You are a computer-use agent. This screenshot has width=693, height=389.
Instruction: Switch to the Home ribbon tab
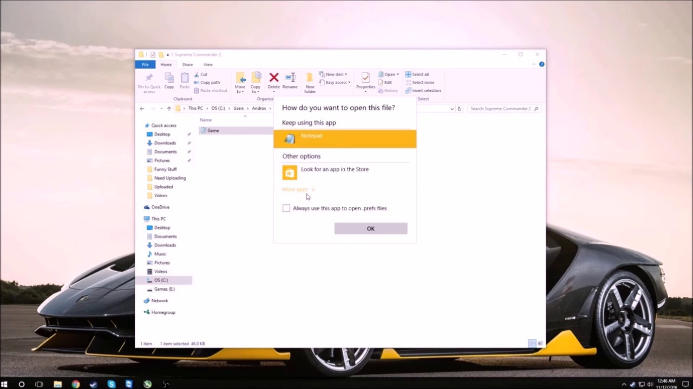pyautogui.click(x=166, y=64)
